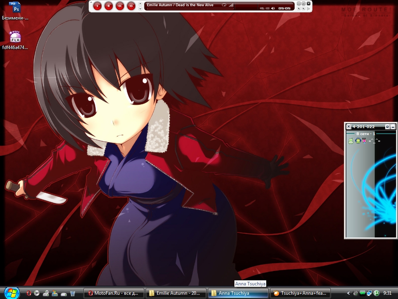Click the taskbar clock showing 9:31

[388, 293]
